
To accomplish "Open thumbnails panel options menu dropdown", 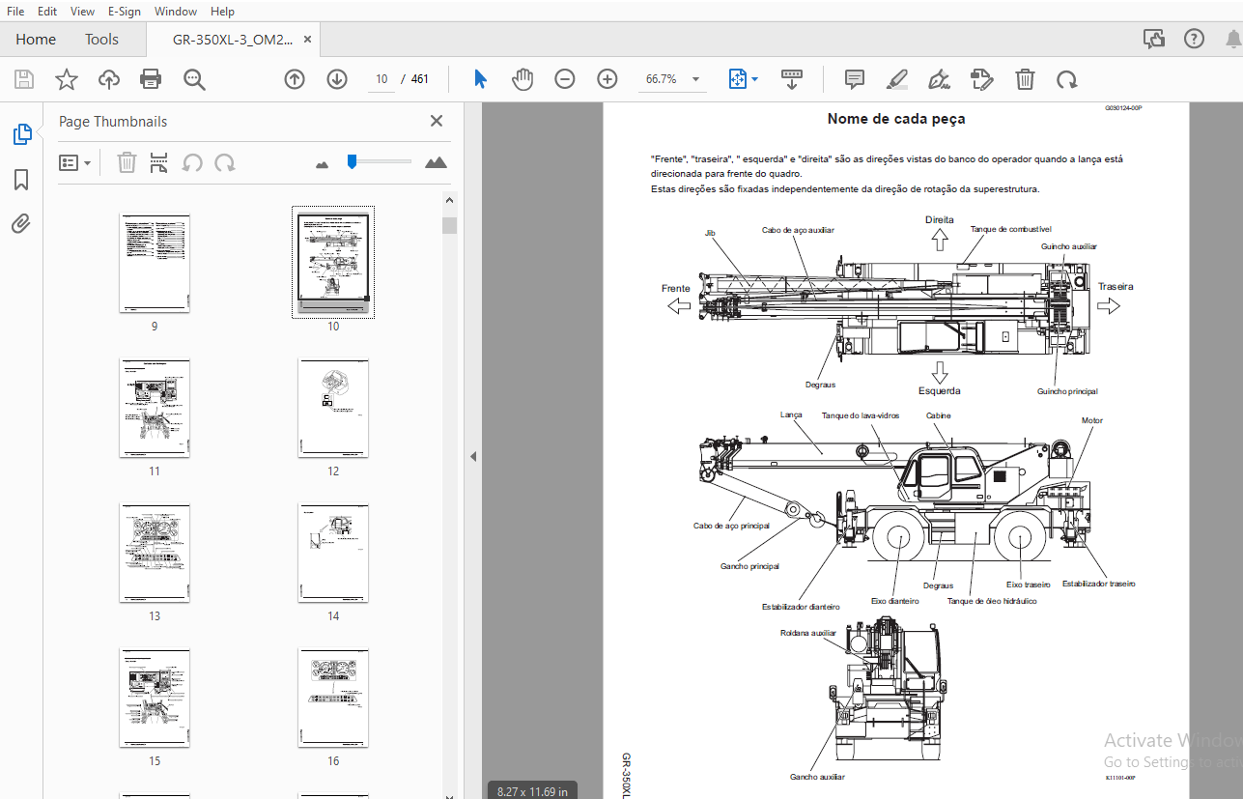I will tap(75, 162).
